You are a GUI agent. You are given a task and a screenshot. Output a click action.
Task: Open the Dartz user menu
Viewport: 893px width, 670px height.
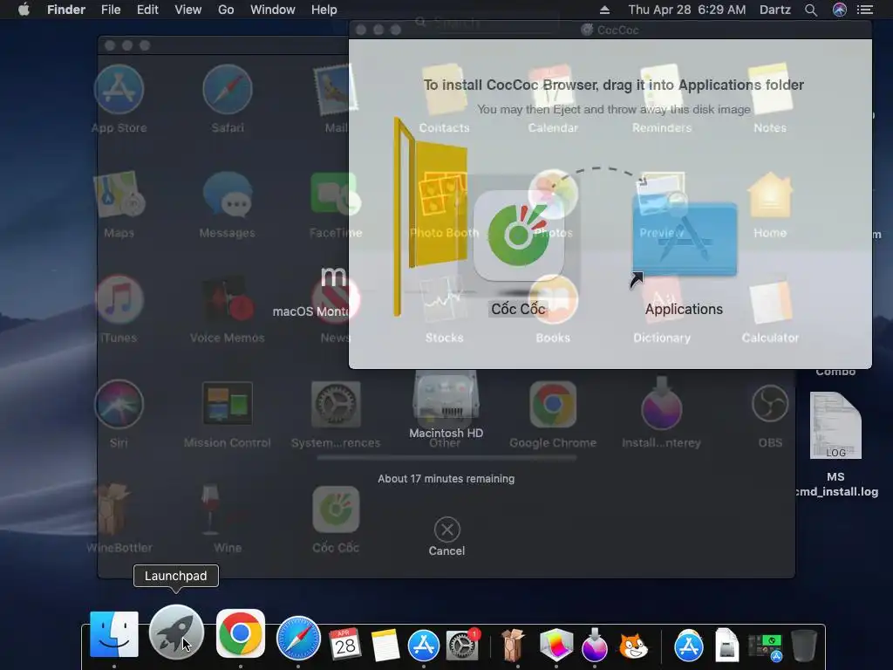click(x=775, y=10)
